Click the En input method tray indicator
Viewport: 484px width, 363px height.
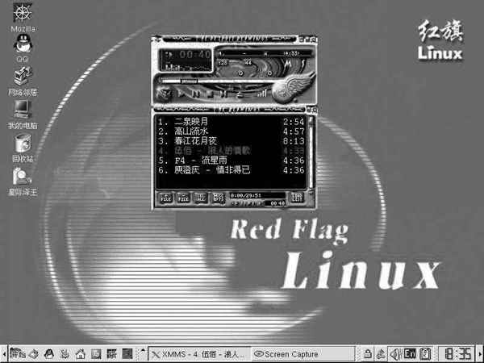pyautogui.click(x=410, y=354)
